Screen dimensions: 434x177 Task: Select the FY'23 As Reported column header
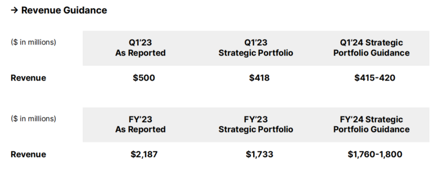[140, 124]
